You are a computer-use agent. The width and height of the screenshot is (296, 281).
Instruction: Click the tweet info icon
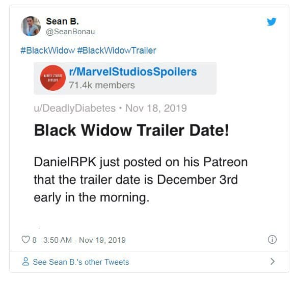[x=272, y=239]
